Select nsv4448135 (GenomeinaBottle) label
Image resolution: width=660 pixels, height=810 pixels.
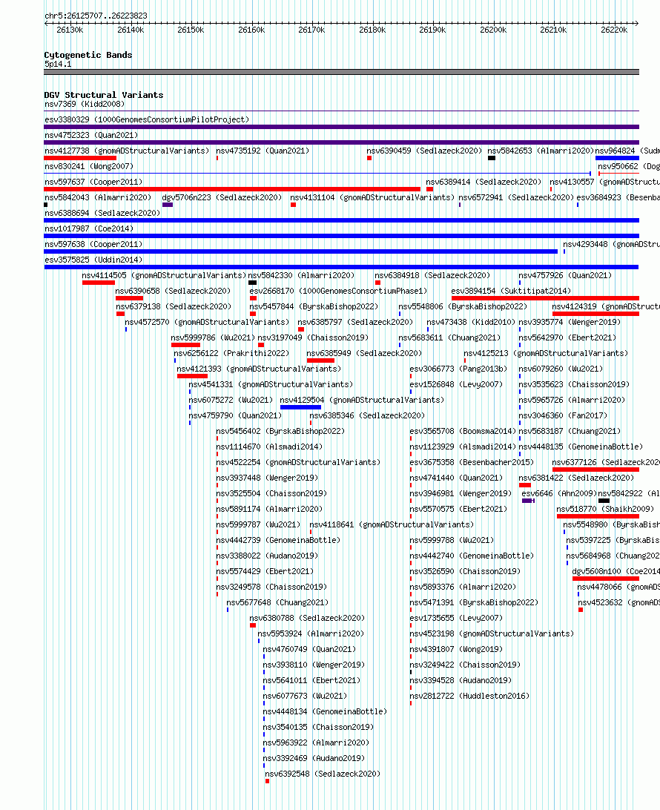point(581,446)
